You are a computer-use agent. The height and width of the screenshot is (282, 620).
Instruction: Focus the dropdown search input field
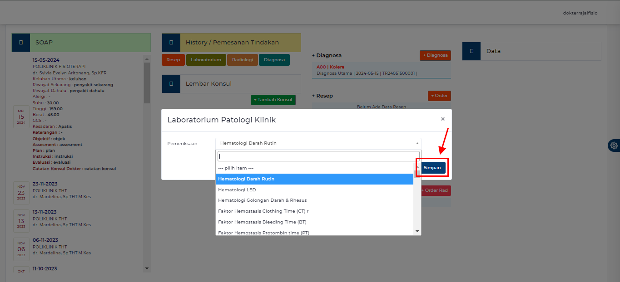pyautogui.click(x=318, y=156)
